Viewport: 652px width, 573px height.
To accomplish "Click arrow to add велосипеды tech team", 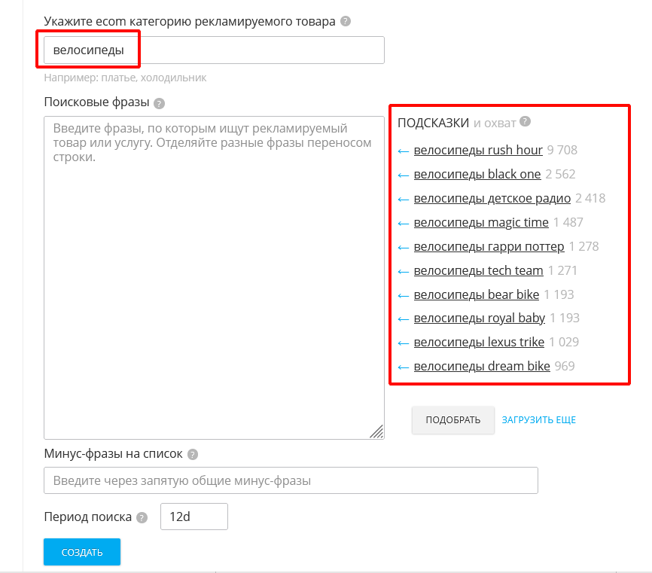I will coord(404,271).
